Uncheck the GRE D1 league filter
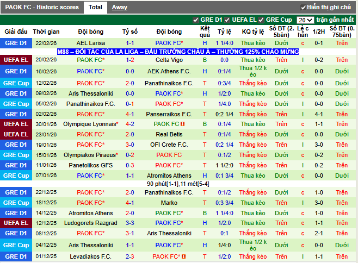The image size is (358, 263). tap(195, 20)
